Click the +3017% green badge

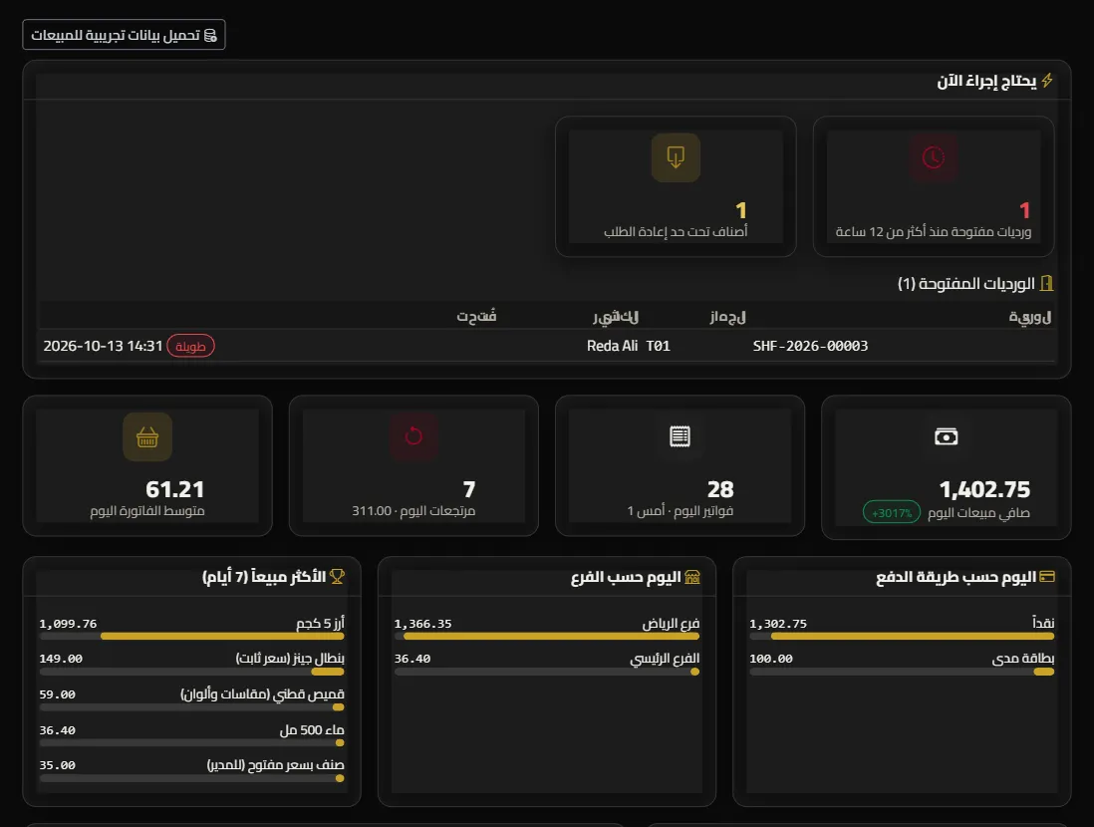[x=892, y=513]
